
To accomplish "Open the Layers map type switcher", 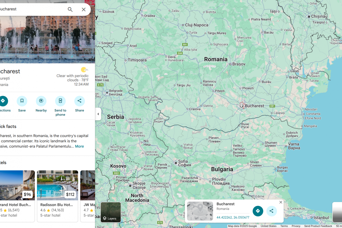I will [x=111, y=212].
